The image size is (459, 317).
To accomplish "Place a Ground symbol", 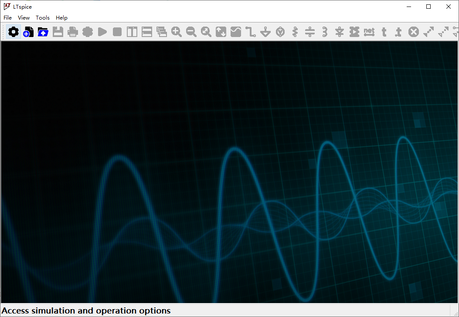I will pyautogui.click(x=265, y=32).
